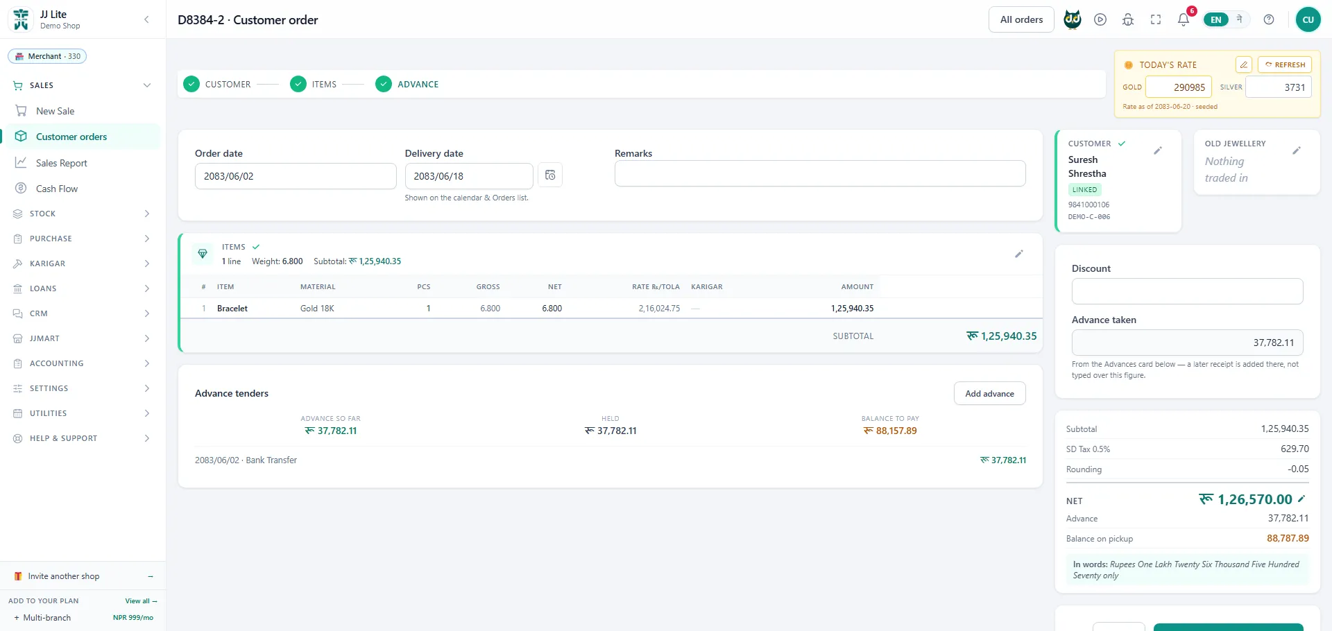Click the play tutorial icon in header

click(1100, 19)
